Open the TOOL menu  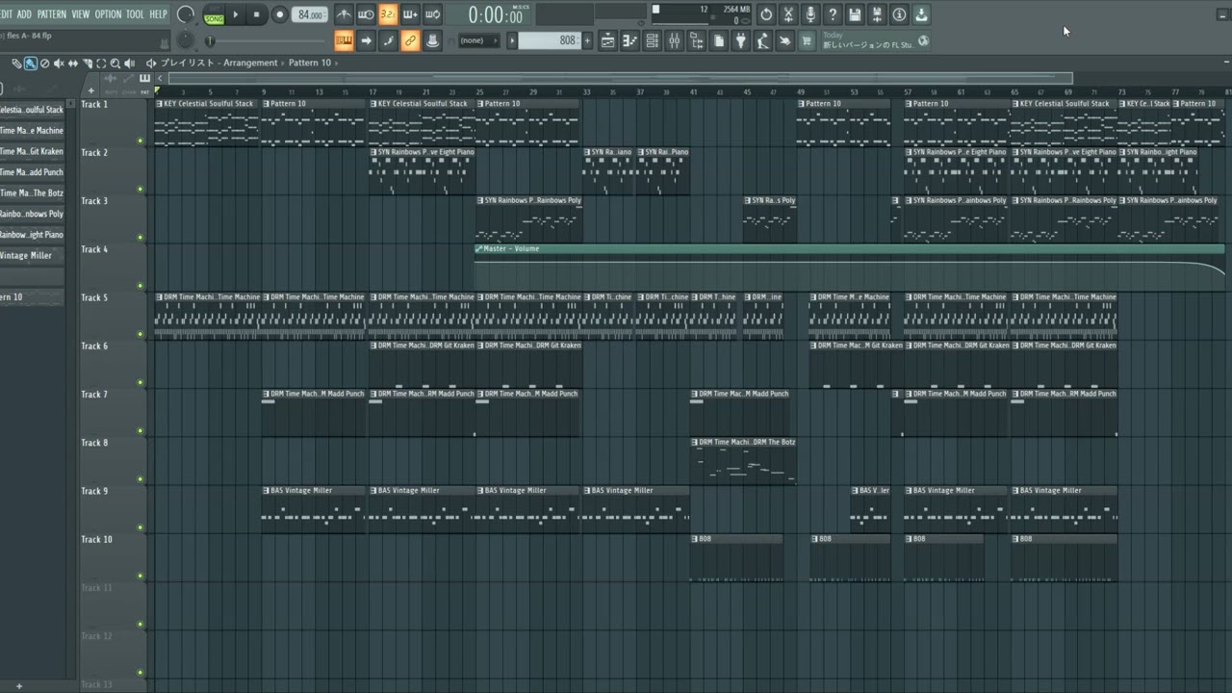pyautogui.click(x=135, y=14)
